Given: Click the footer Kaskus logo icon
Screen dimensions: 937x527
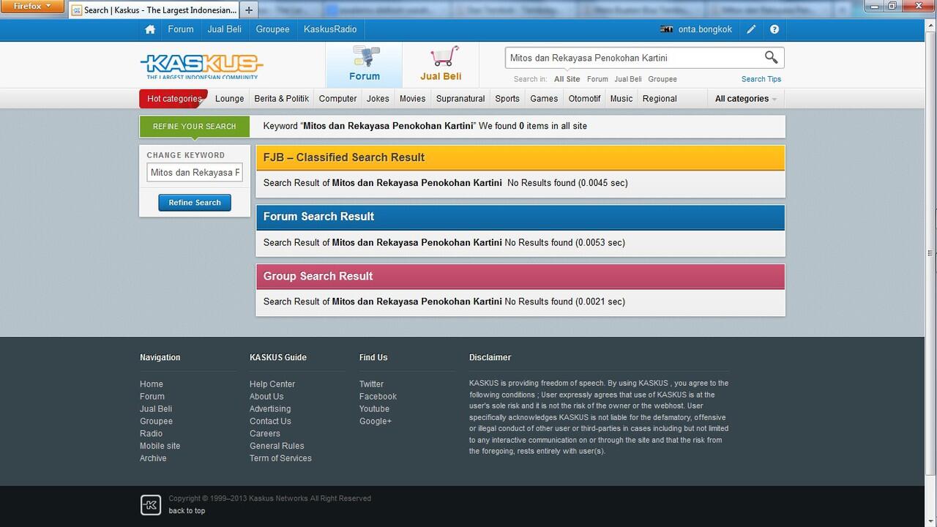Looking at the screenshot, I should click(150, 504).
